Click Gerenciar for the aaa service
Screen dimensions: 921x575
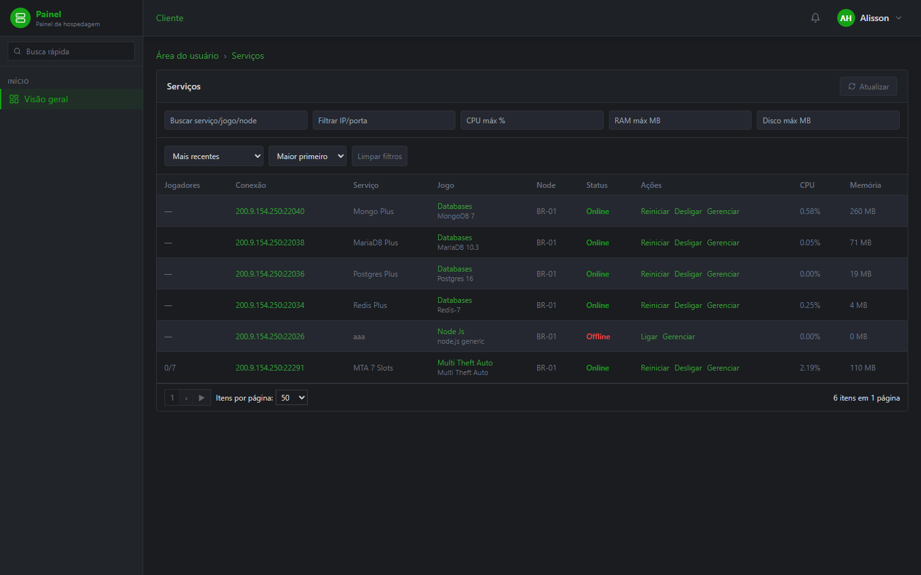679,336
